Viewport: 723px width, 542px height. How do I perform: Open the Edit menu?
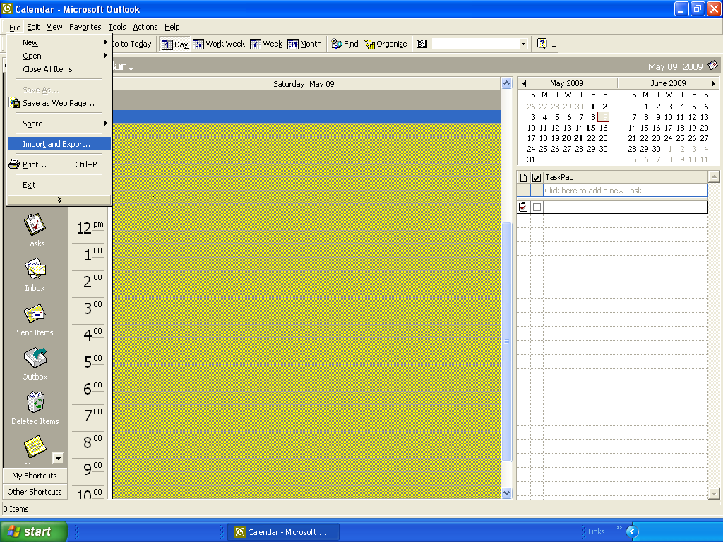pos(33,27)
